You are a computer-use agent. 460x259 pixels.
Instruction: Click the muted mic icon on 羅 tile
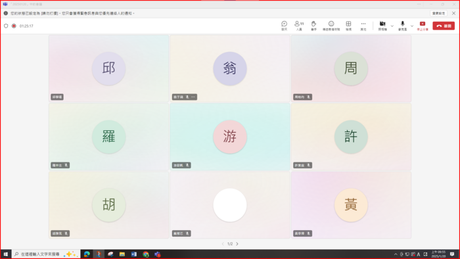66,165
